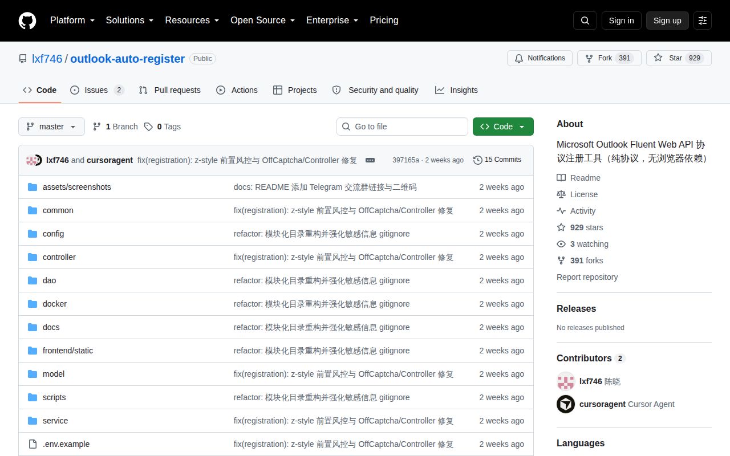Open the Solutions menu
The height and width of the screenshot is (456, 730).
pos(129,21)
